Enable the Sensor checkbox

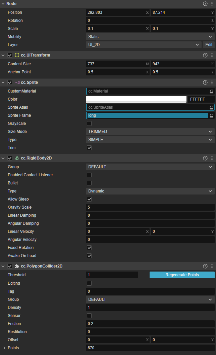pos(89,316)
